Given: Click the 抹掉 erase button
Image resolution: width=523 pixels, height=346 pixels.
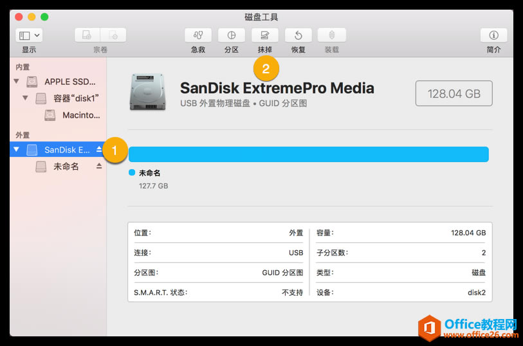Looking at the screenshot, I should pyautogui.click(x=265, y=35).
